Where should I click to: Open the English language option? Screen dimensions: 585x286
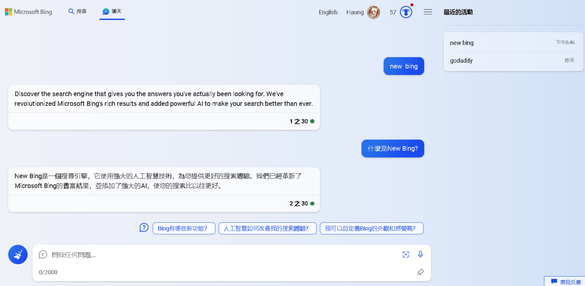[328, 12]
